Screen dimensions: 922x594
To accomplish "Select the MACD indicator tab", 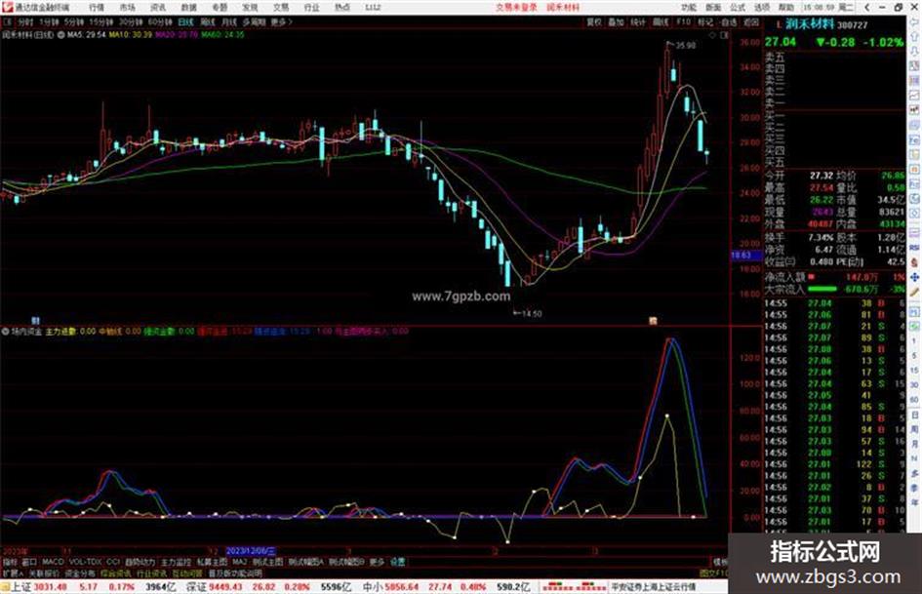I will pos(53,562).
